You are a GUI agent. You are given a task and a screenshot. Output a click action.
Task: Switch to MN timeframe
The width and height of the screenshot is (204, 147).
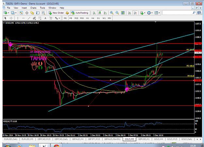tap(109, 18)
